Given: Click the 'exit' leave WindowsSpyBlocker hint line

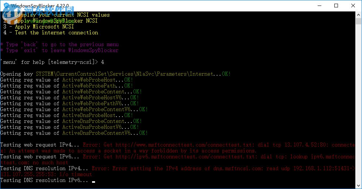Looking at the screenshot, I should (59, 50).
